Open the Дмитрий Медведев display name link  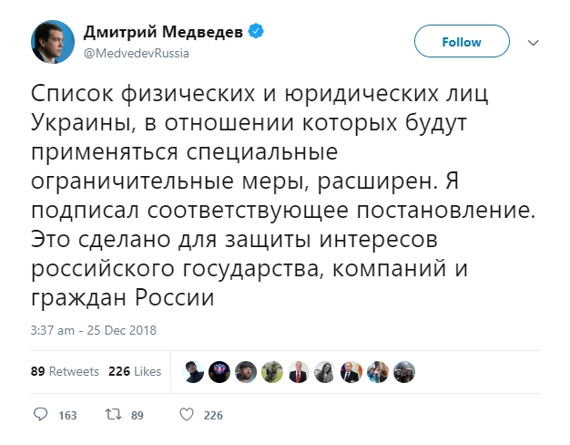[x=164, y=31]
